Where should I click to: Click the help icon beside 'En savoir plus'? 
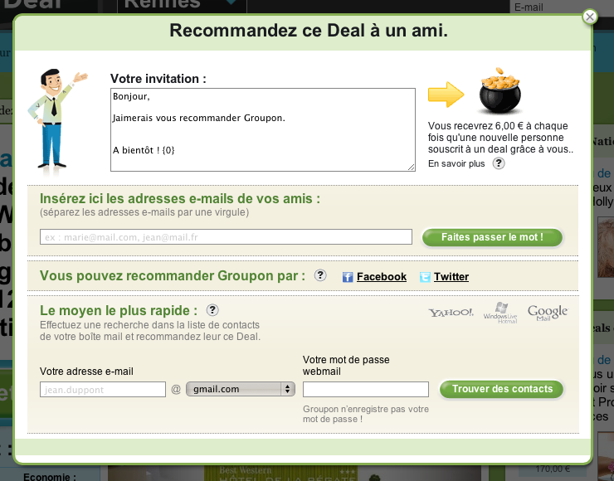[499, 163]
